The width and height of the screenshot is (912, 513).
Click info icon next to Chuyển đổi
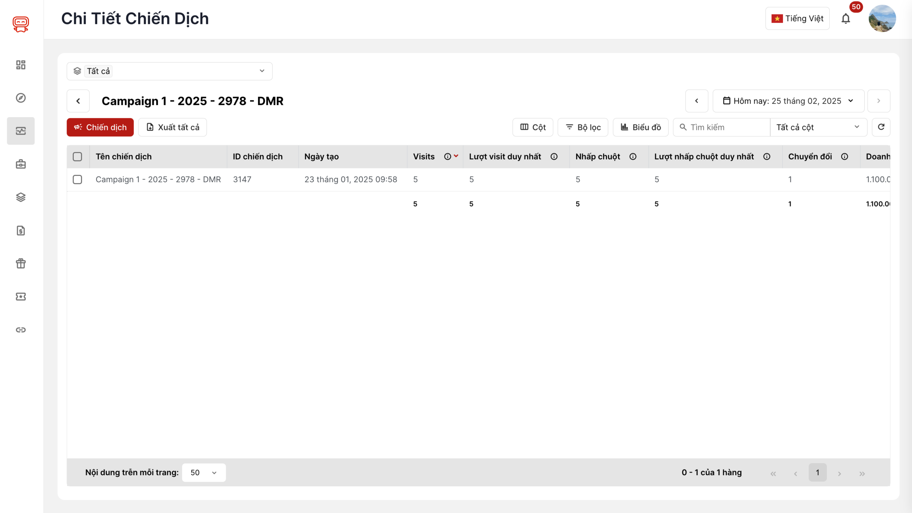(845, 157)
